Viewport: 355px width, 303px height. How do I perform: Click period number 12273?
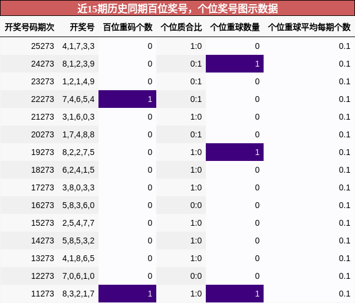[x=42, y=276]
